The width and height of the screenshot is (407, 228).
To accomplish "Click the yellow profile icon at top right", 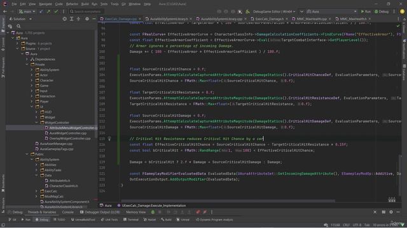I will click(x=402, y=11).
